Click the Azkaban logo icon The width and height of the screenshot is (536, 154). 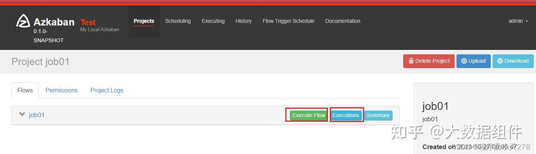(23, 21)
